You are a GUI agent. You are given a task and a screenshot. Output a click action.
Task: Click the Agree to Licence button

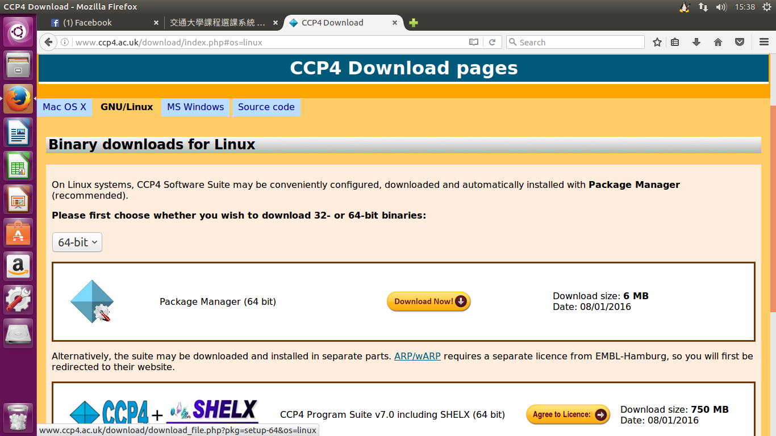click(568, 414)
